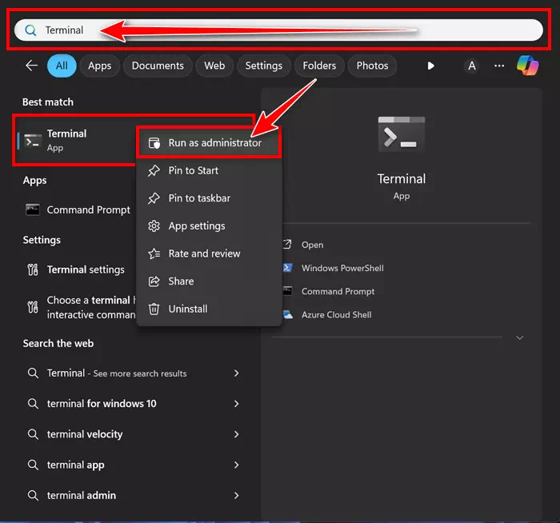The width and height of the screenshot is (560, 523).
Task: Open App settings from context menu
Action: coord(209,226)
